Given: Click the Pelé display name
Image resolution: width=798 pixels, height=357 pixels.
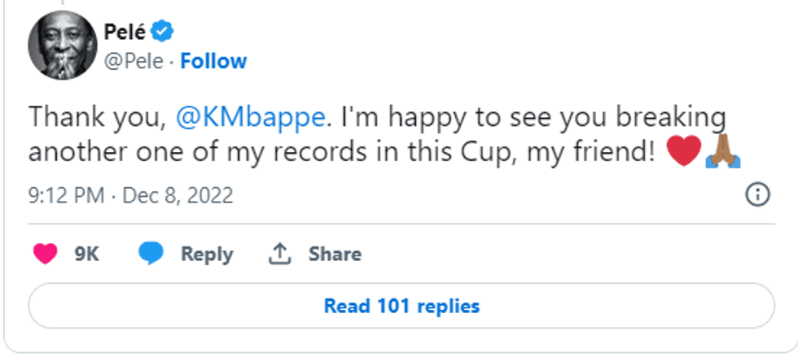Looking at the screenshot, I should tap(125, 33).
